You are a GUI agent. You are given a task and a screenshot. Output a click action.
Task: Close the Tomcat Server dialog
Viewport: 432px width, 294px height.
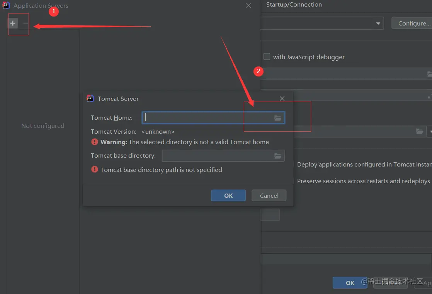pyautogui.click(x=282, y=99)
